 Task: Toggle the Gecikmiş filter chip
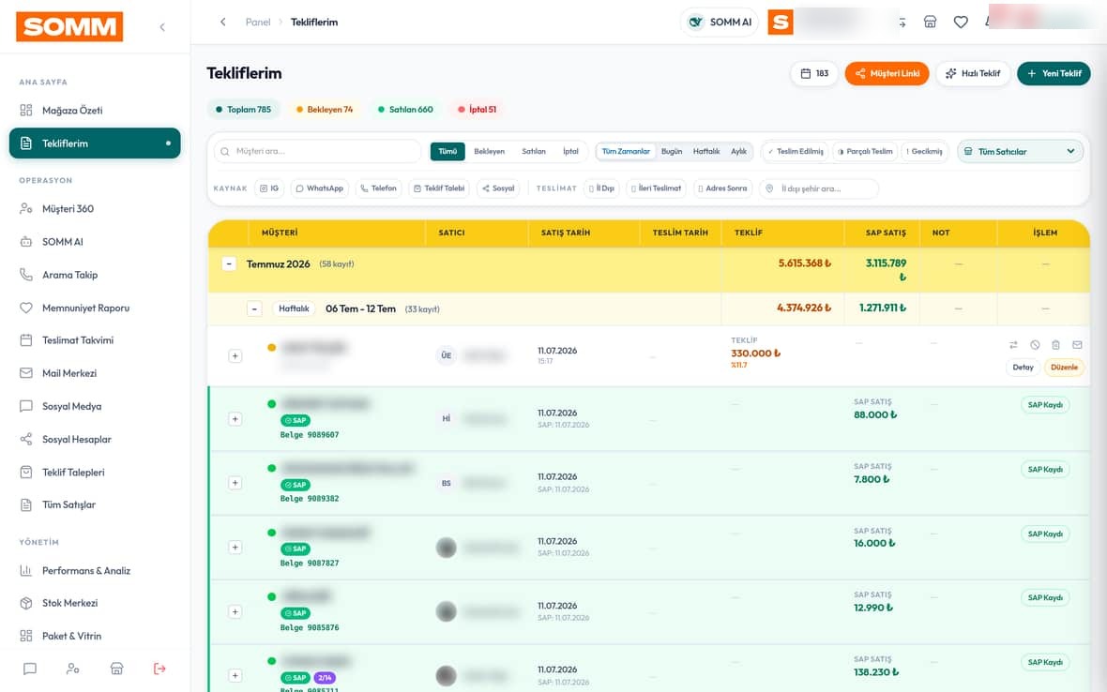[x=924, y=152]
